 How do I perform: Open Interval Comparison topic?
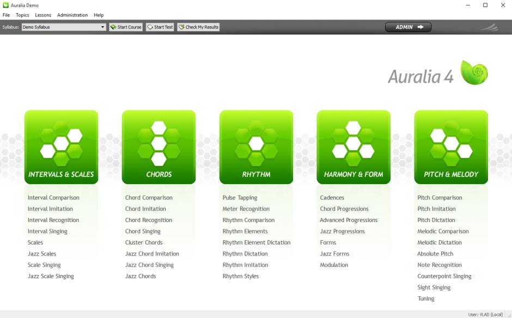pos(53,198)
